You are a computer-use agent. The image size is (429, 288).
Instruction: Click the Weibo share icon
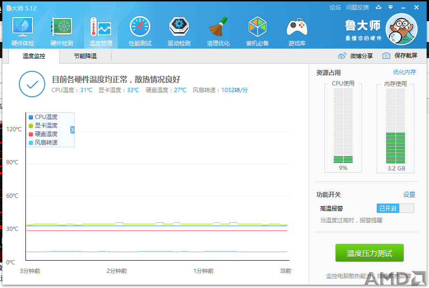(x=342, y=56)
